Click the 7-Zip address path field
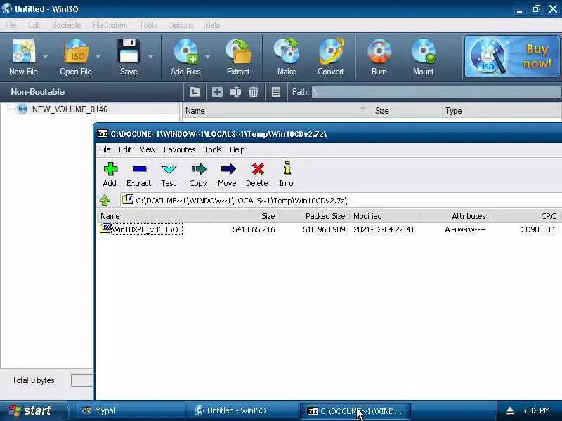The image size is (562, 421). point(341,201)
